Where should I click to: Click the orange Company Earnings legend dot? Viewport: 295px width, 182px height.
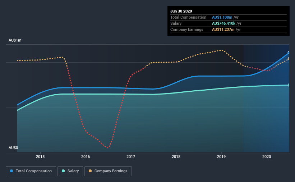pos(90,171)
